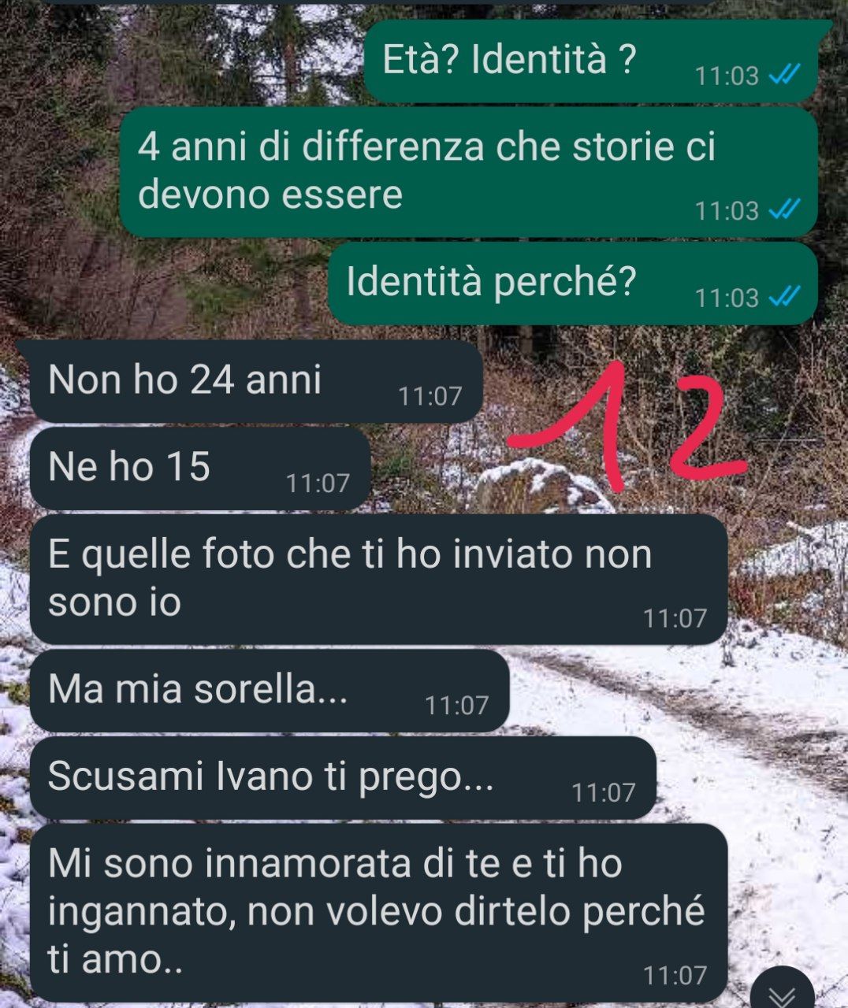Tap the 'Scusami Ivano ti prego...' message
Image resolution: width=848 pixels, height=1008 pixels.
[x=343, y=778]
